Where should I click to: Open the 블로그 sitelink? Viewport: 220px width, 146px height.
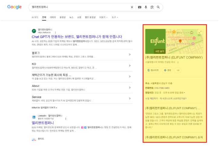[36, 53]
